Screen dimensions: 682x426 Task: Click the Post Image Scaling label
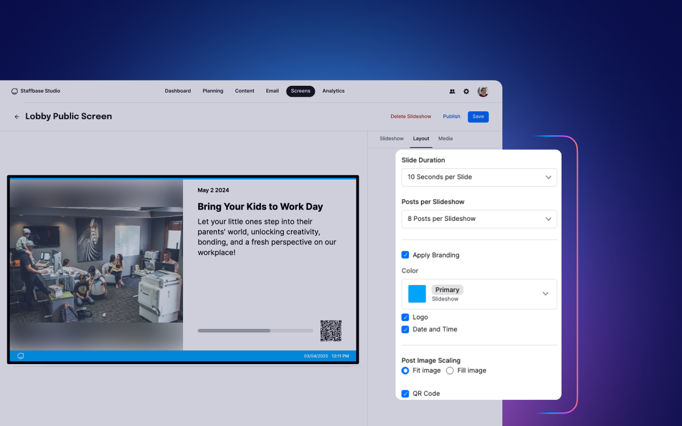click(x=431, y=361)
